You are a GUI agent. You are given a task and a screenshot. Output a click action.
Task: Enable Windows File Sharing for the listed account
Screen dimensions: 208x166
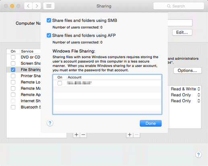[x=60, y=83]
